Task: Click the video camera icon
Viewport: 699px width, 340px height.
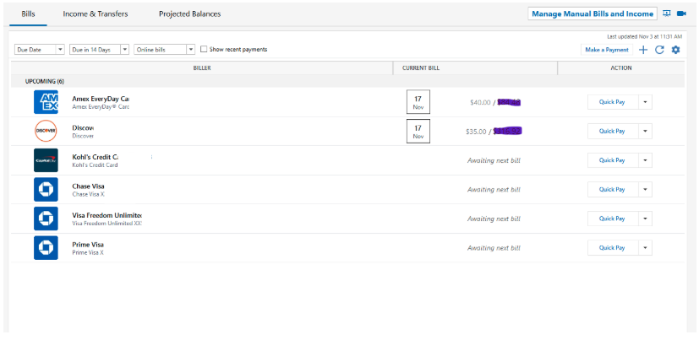Action: click(x=681, y=13)
